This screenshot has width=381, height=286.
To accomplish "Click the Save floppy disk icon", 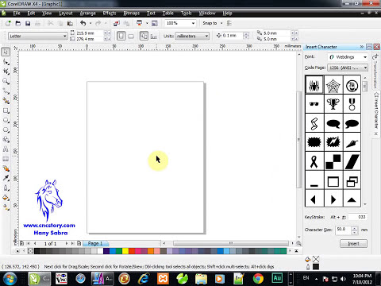I will point(28,23).
